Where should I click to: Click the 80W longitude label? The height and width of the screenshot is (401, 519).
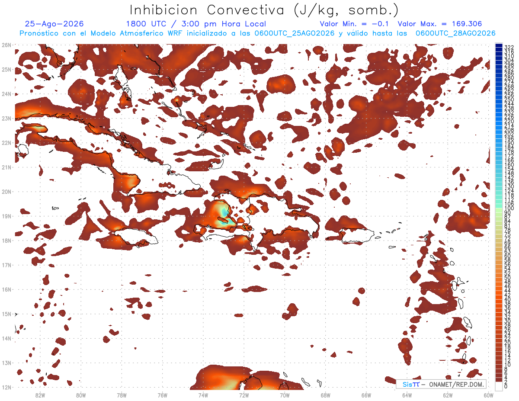pyautogui.click(x=81, y=395)
